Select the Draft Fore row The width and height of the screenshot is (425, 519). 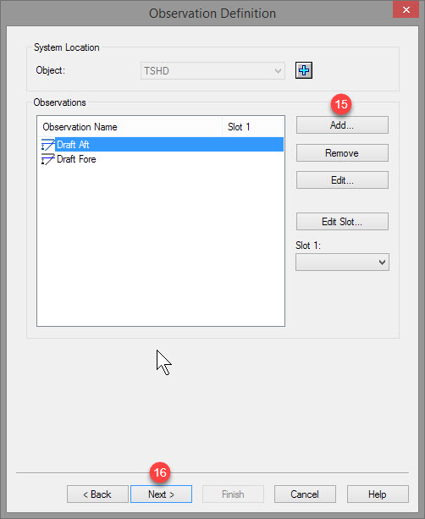(x=161, y=159)
